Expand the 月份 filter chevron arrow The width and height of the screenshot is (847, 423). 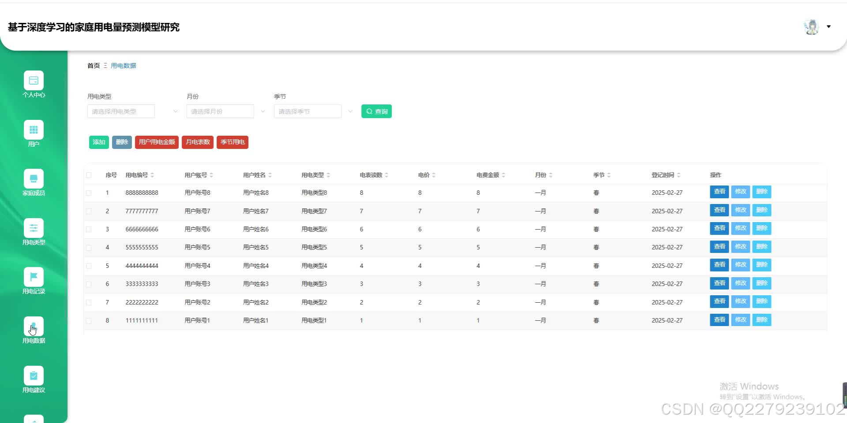(263, 111)
